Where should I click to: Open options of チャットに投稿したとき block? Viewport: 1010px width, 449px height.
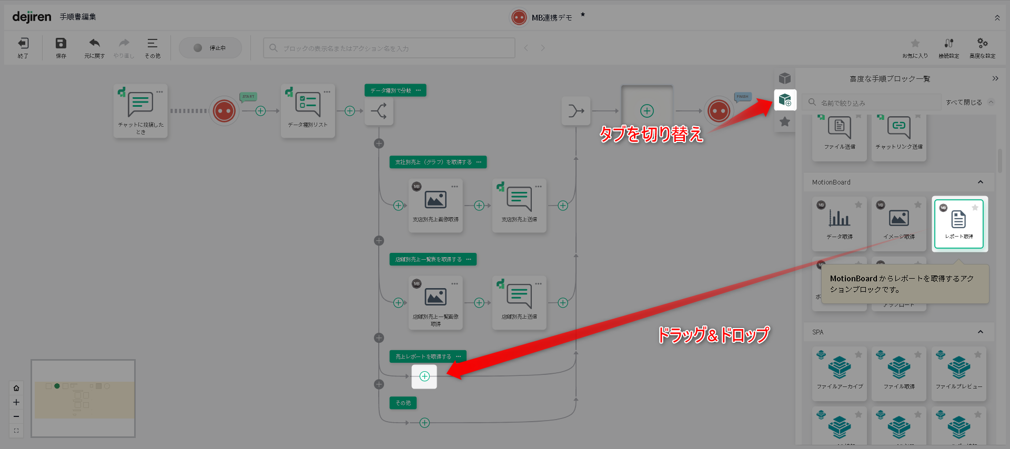click(x=159, y=91)
